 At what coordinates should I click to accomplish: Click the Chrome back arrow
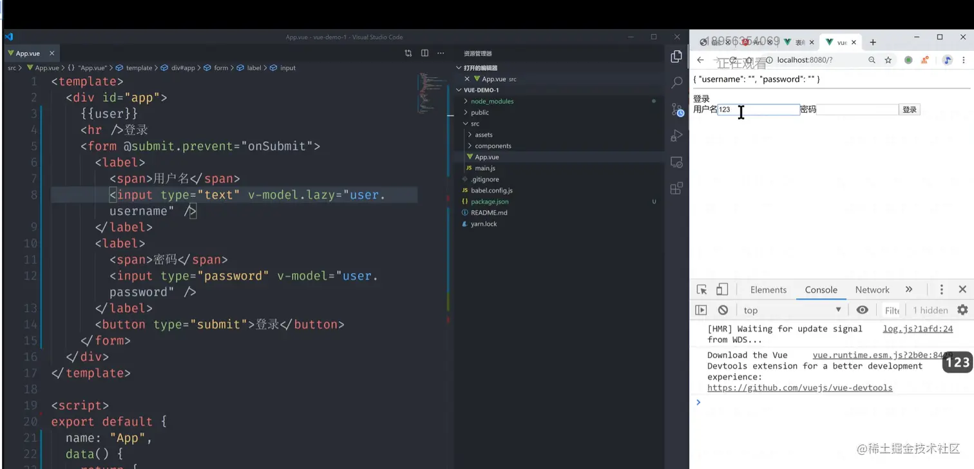point(700,60)
